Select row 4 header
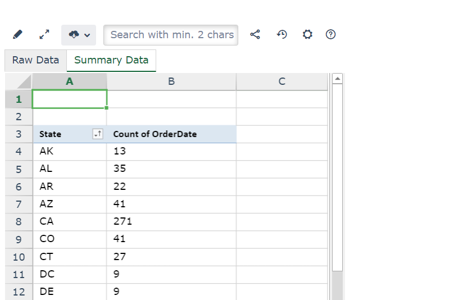This screenshot has height=300, width=463. pyautogui.click(x=19, y=152)
